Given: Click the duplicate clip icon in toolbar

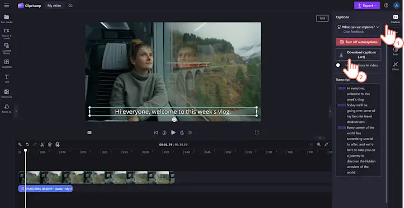Looking at the screenshot, I should [x=58, y=144].
